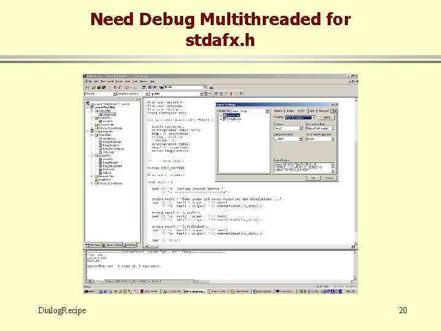This screenshot has width=441, height=331.
Task: Click the Project Options scroll down arrow
Action: click(x=333, y=171)
